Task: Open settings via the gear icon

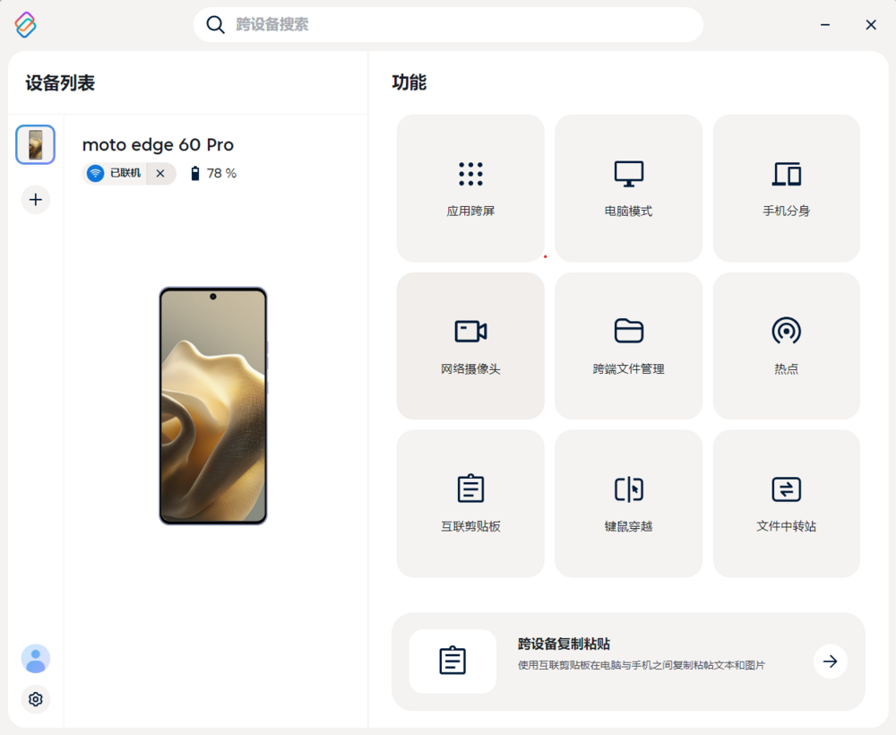Action: click(x=36, y=699)
